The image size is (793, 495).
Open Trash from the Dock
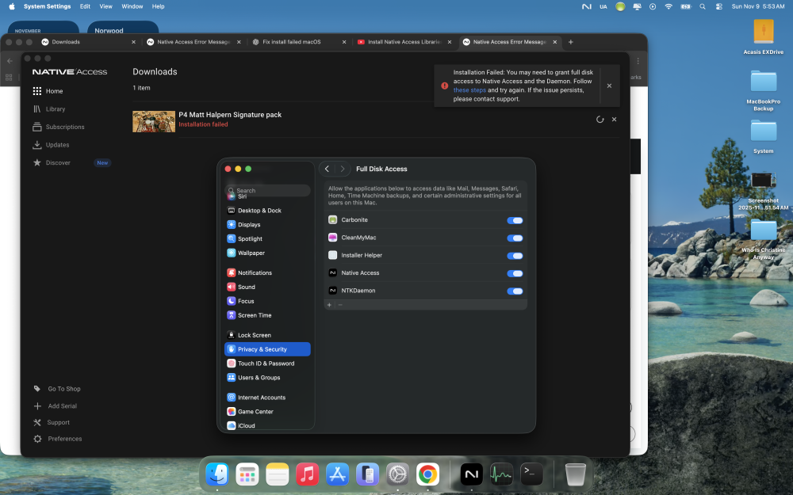pos(576,474)
